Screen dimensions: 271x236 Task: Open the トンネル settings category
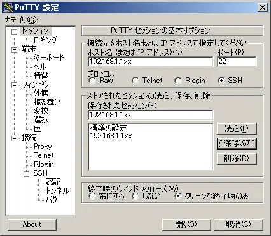pos(57,191)
